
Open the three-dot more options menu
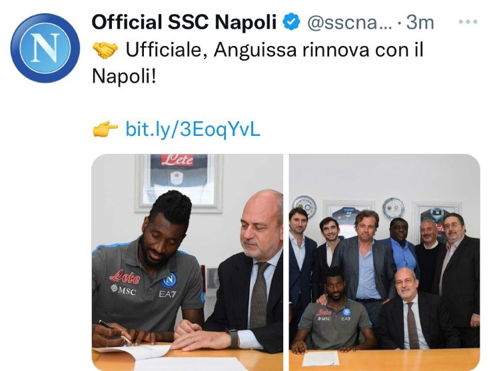(x=468, y=21)
